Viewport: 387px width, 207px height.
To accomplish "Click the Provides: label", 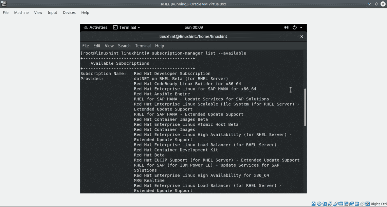I will coord(92,79).
